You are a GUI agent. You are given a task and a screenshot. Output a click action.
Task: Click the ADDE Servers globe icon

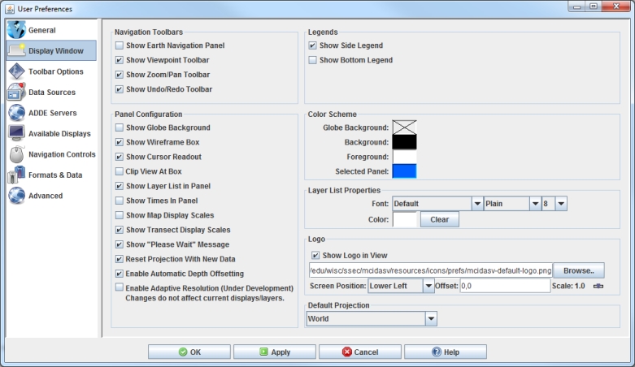[x=16, y=113]
